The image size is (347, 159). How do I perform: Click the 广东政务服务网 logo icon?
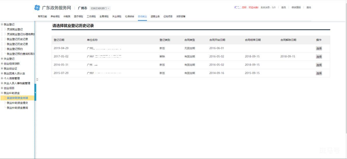(37, 8)
